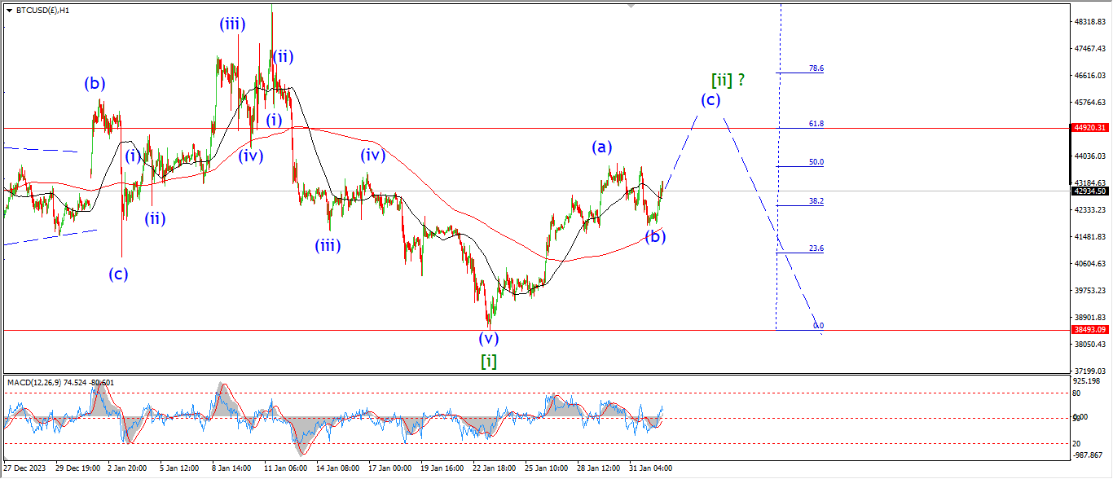The width and height of the screenshot is (1113, 479).
Task: Select the Fibonacci 50.0 level label
Action: 816,162
